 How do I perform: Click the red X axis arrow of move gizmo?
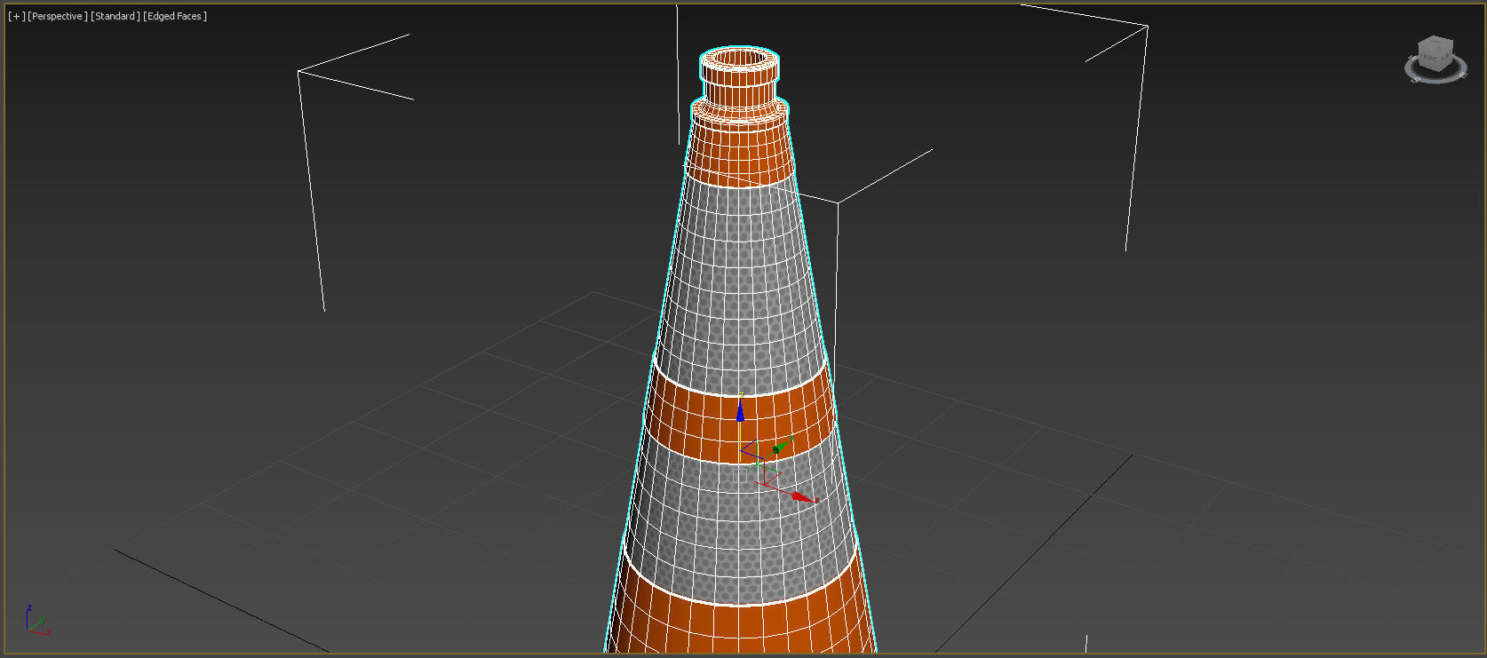[x=803, y=496]
